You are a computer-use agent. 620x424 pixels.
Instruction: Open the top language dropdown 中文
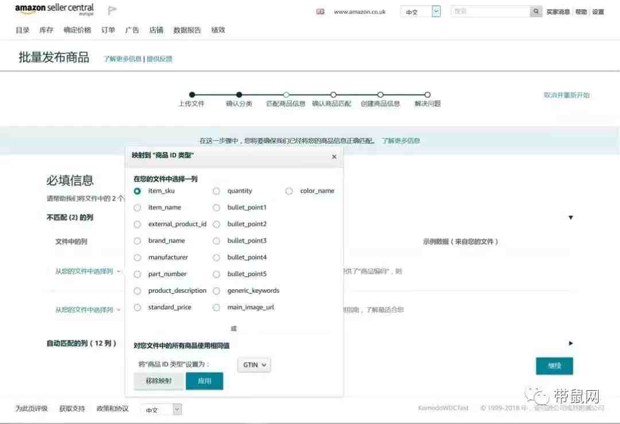(420, 11)
